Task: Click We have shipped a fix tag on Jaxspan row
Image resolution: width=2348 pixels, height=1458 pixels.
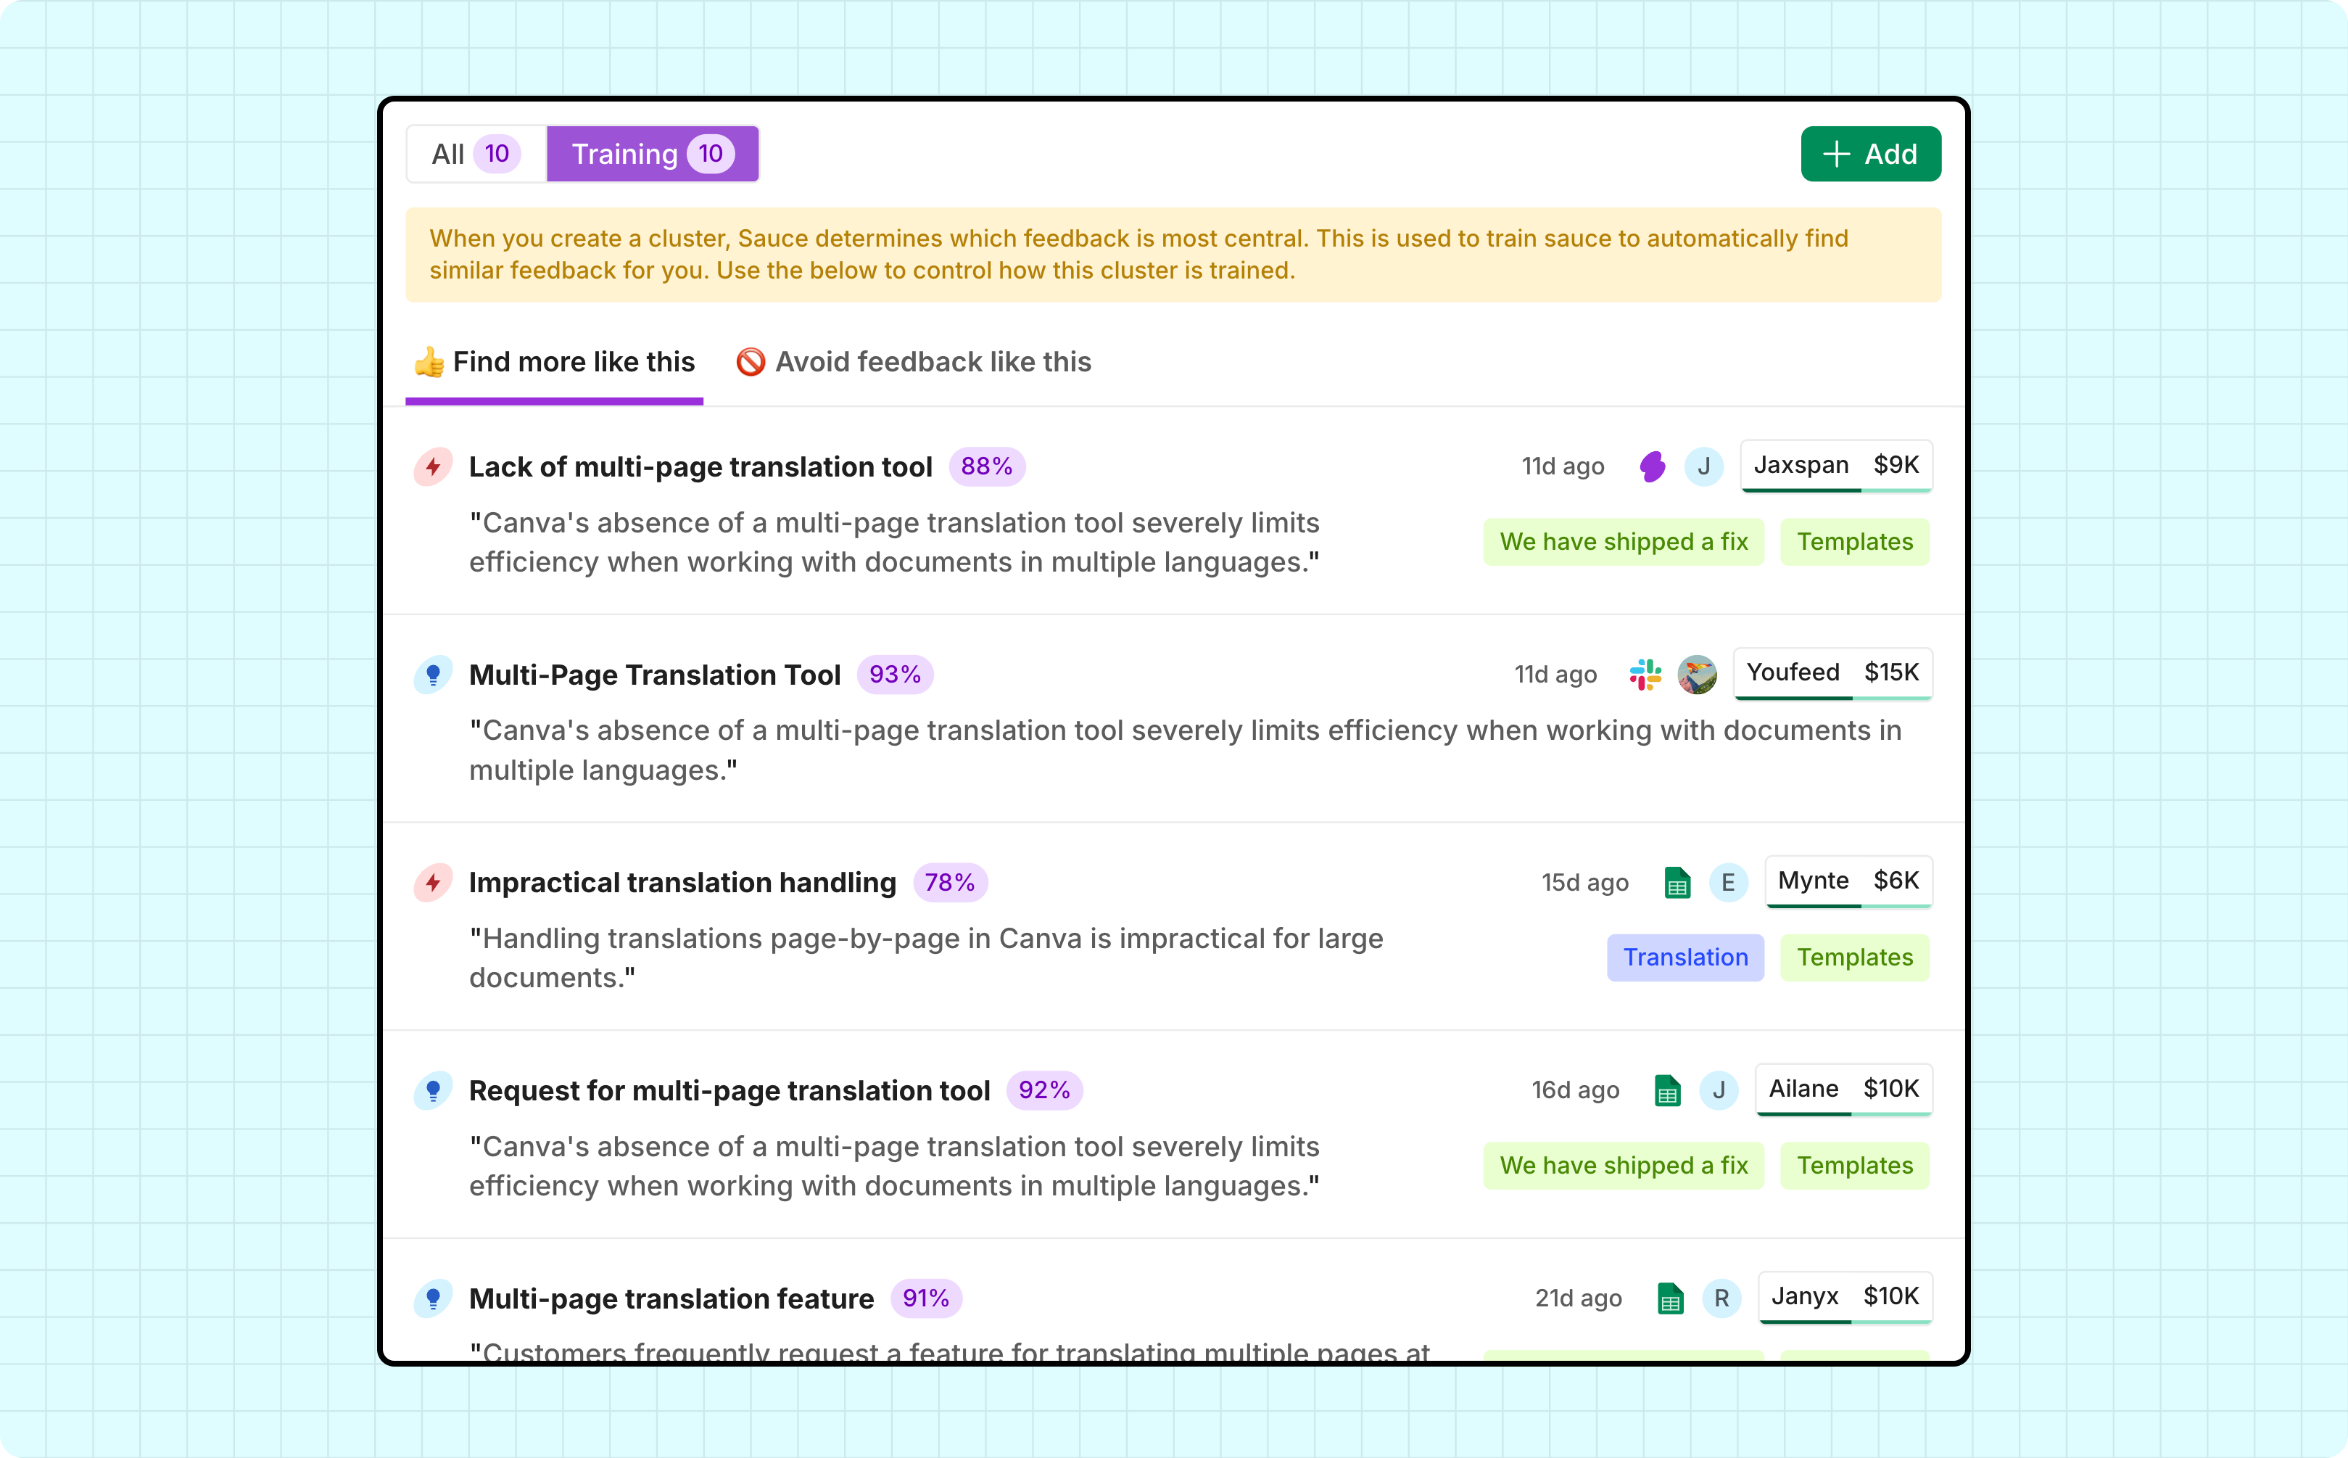Action: pos(1623,542)
